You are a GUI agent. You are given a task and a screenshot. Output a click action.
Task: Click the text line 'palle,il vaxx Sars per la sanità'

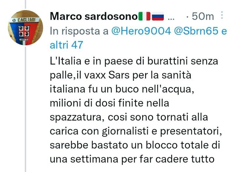click(x=120, y=75)
